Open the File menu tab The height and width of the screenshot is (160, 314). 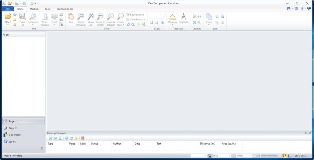pyautogui.click(x=8, y=9)
